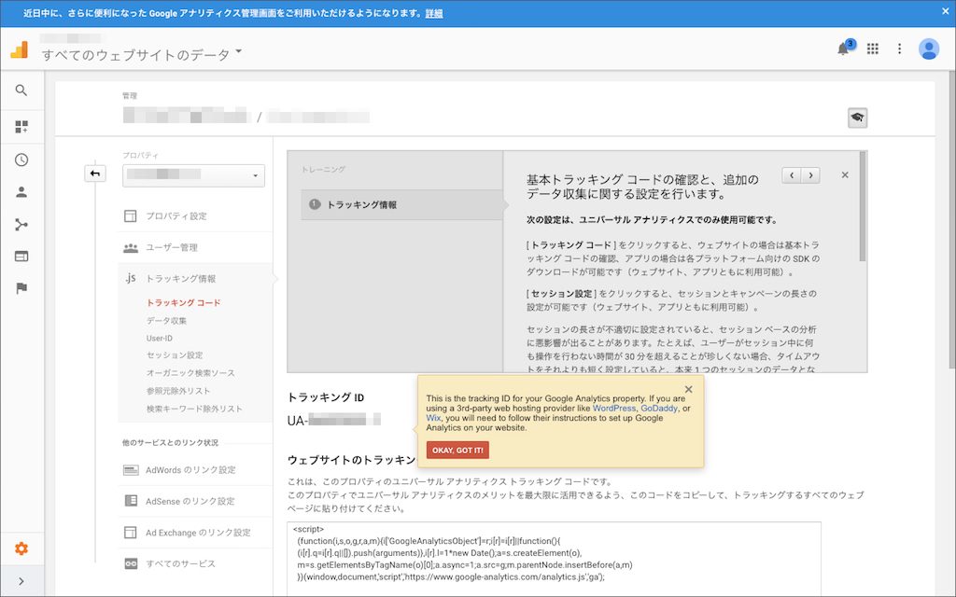Screen dimensions: 956x597
Task: Close the blue announcement banner
Action: coord(945,11)
